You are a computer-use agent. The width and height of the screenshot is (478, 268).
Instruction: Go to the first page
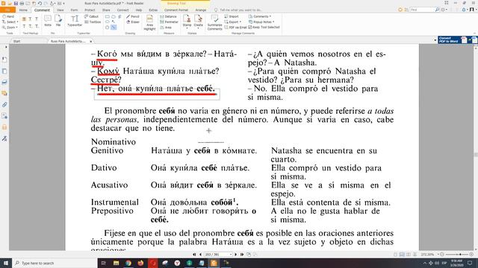tap(194, 255)
